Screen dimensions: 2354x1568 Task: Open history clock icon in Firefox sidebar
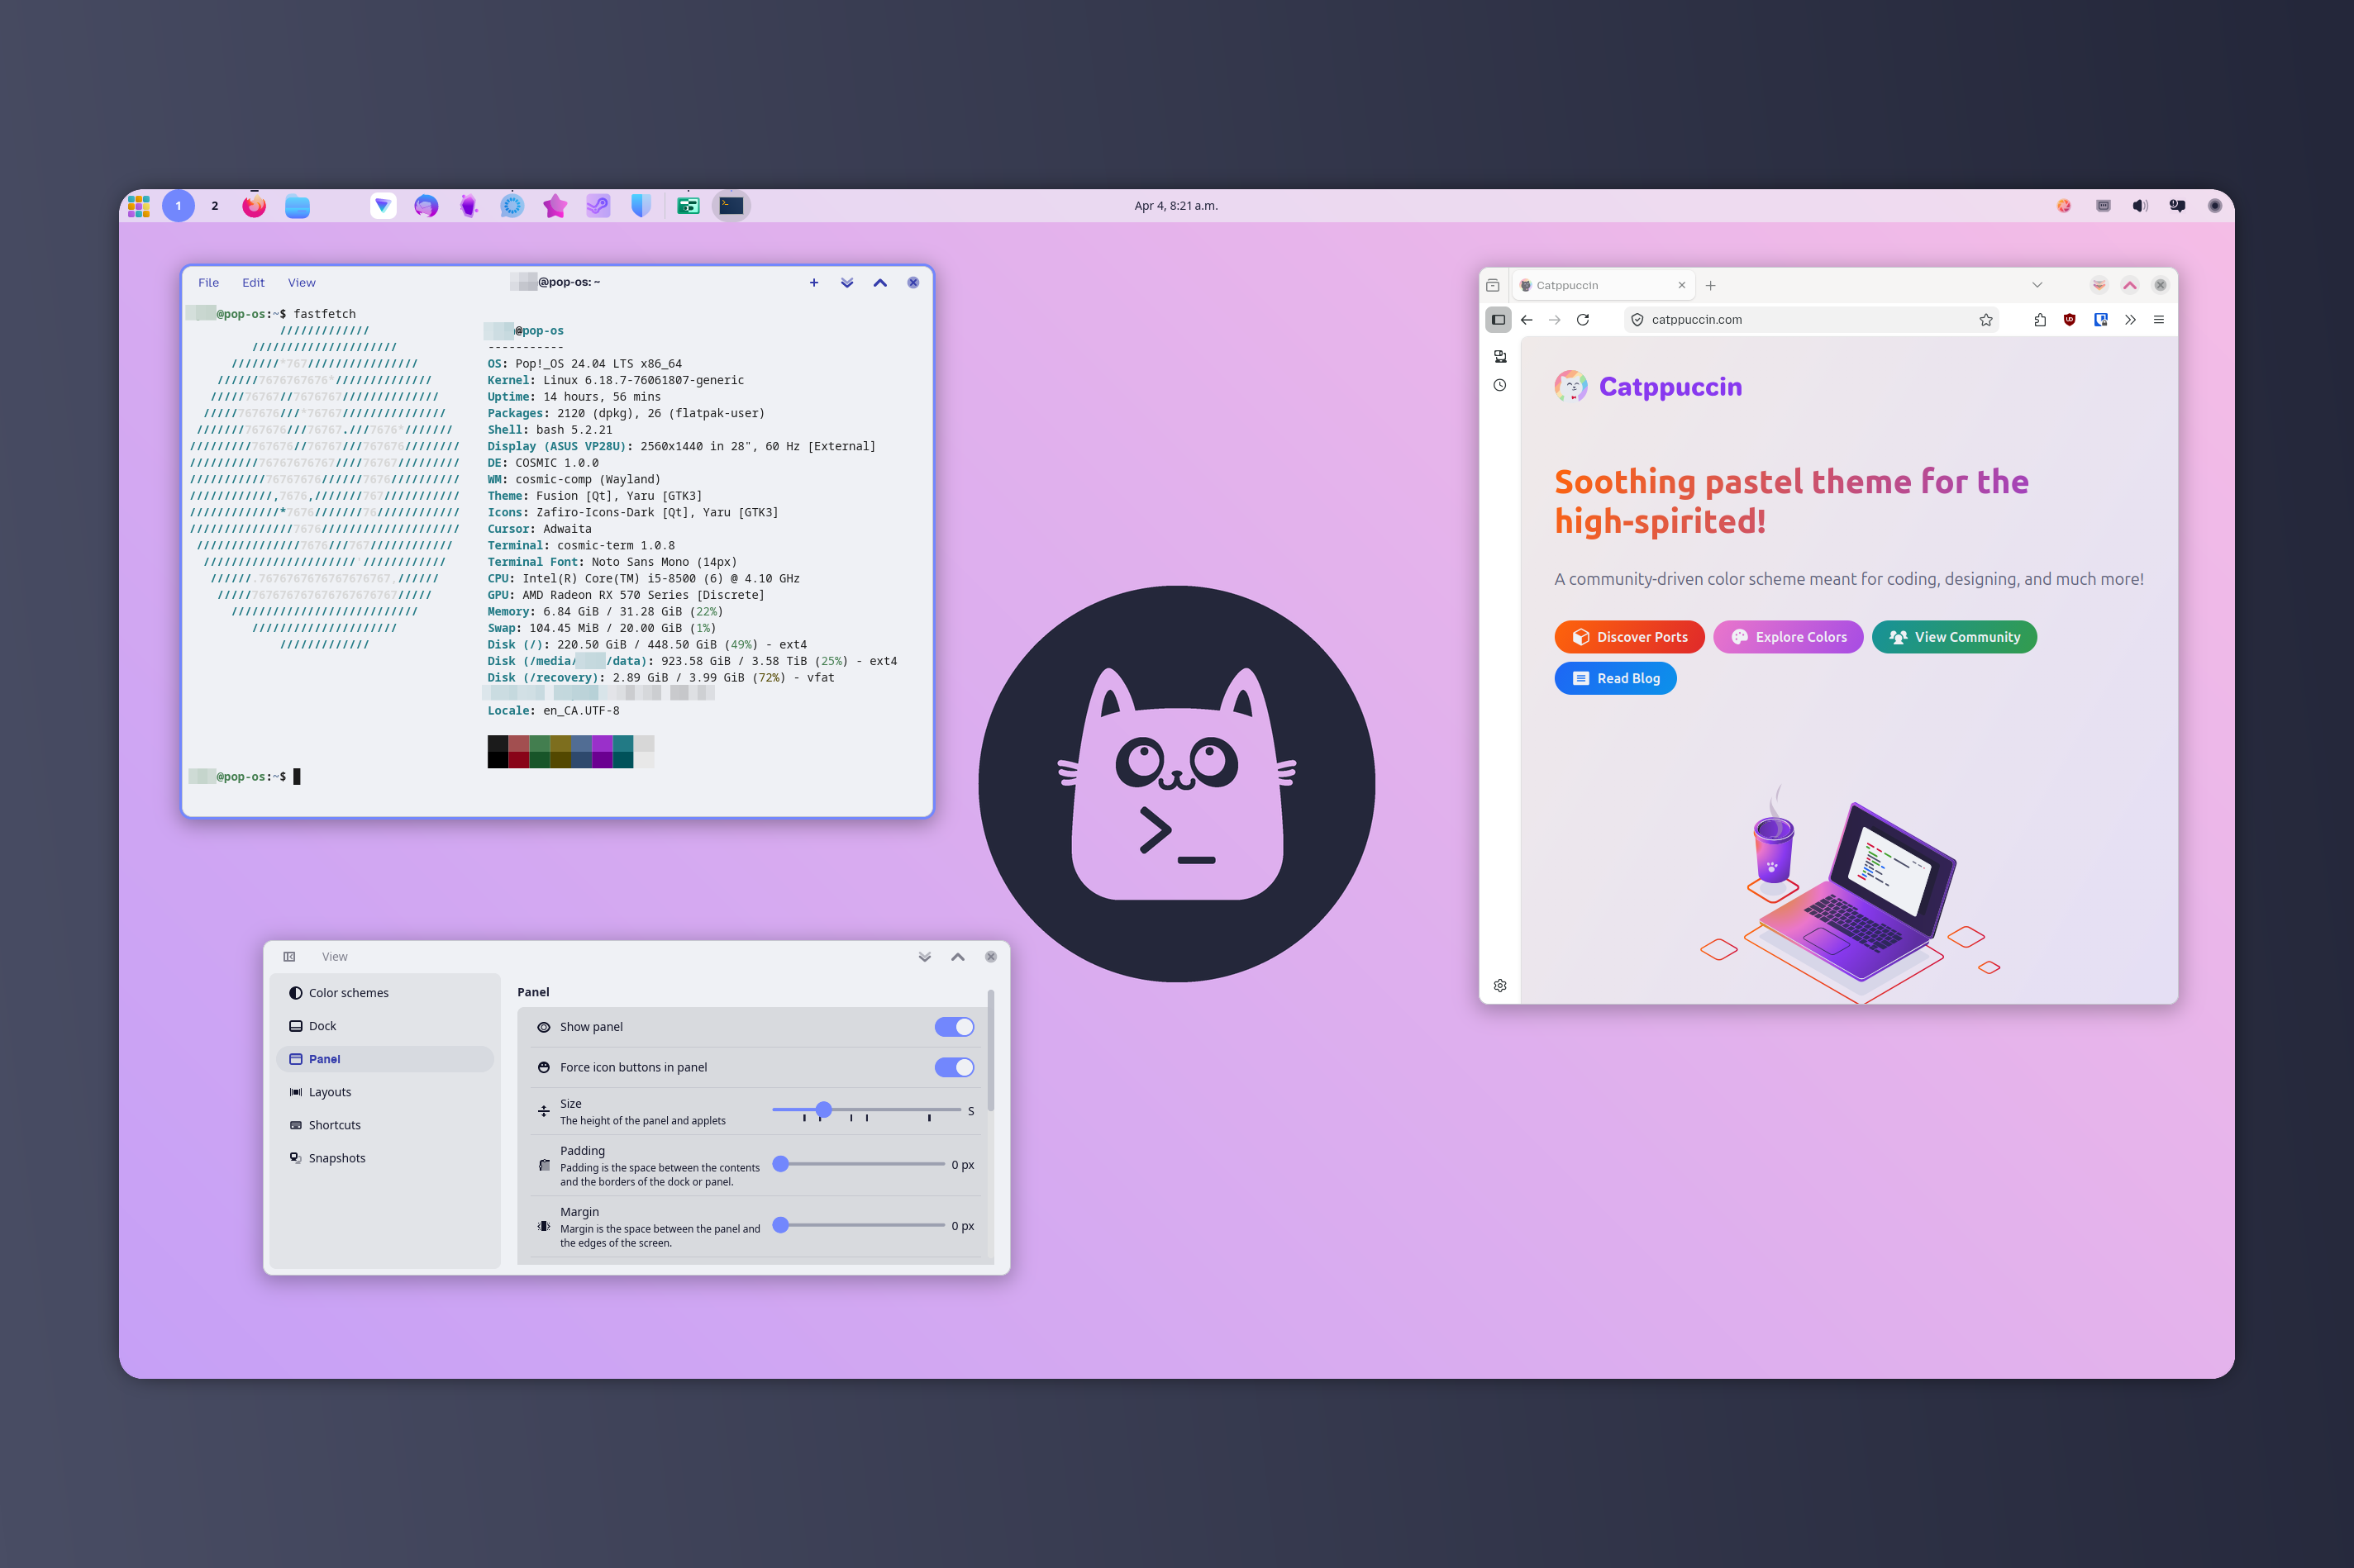coord(1499,385)
